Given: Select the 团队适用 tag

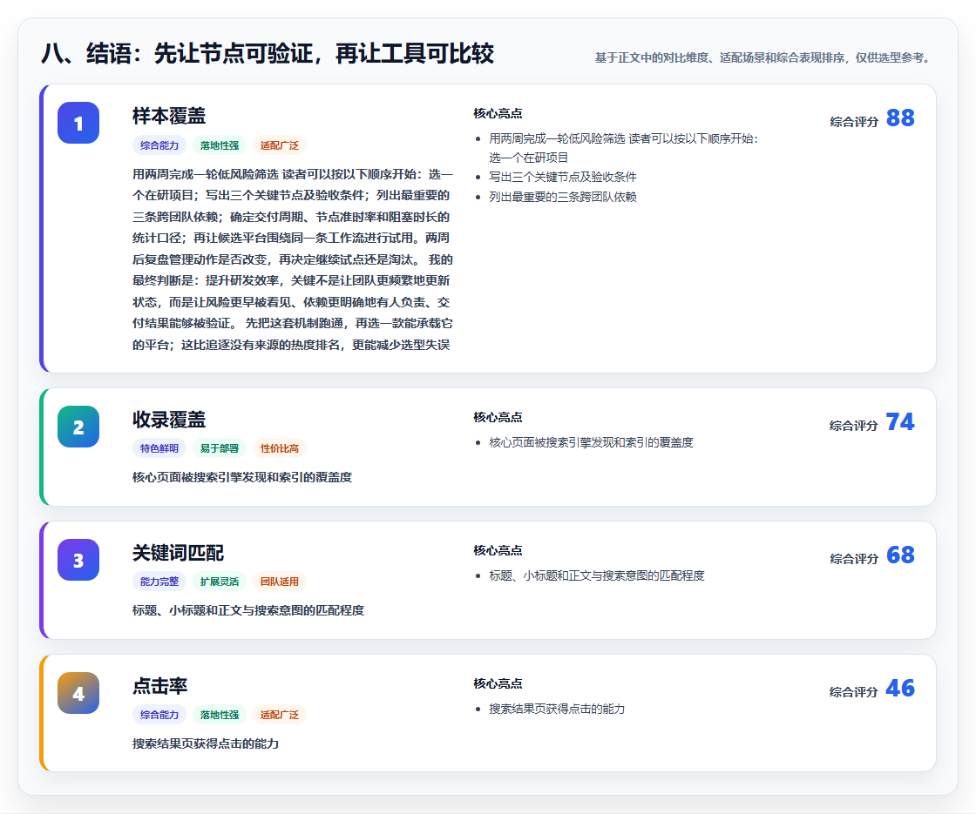Looking at the screenshot, I should click(280, 582).
